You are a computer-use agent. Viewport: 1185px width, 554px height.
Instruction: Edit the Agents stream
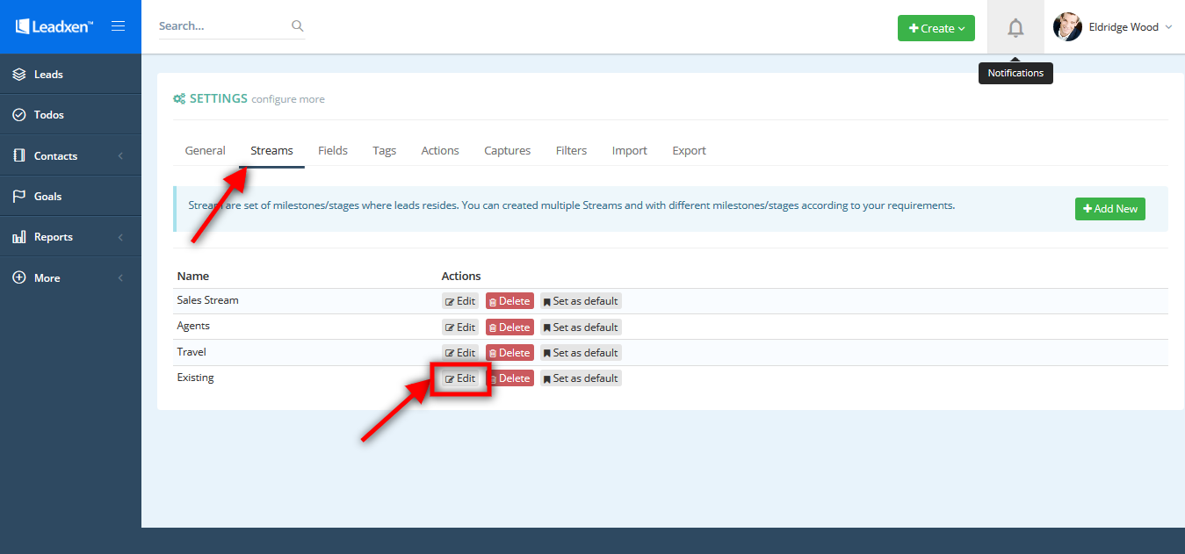click(460, 327)
